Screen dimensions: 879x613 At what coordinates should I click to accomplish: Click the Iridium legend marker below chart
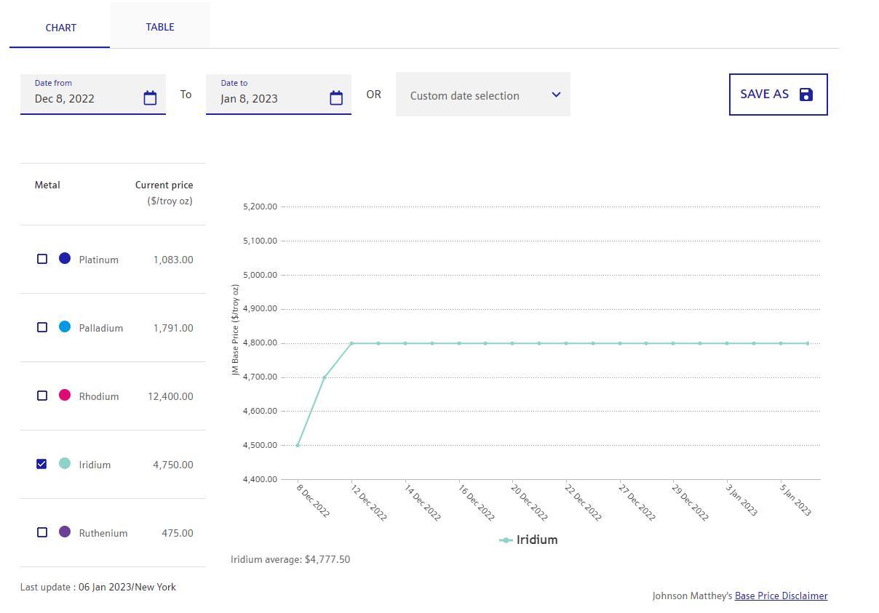(506, 540)
